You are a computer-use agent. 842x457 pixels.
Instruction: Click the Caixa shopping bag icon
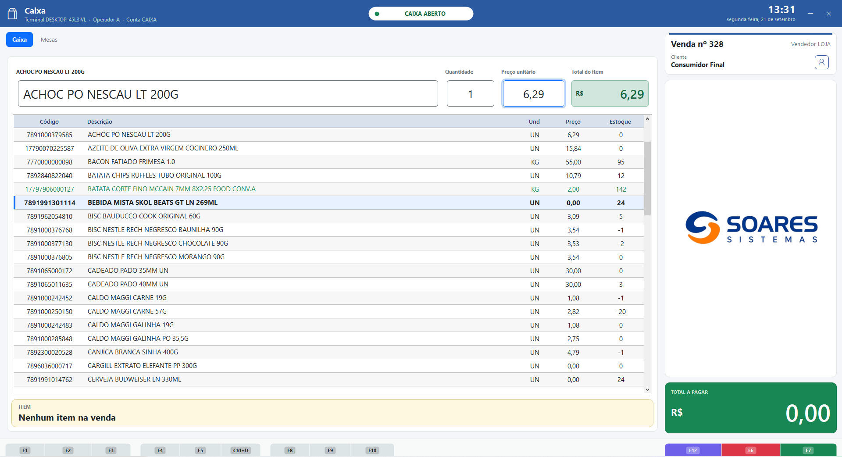click(x=13, y=14)
